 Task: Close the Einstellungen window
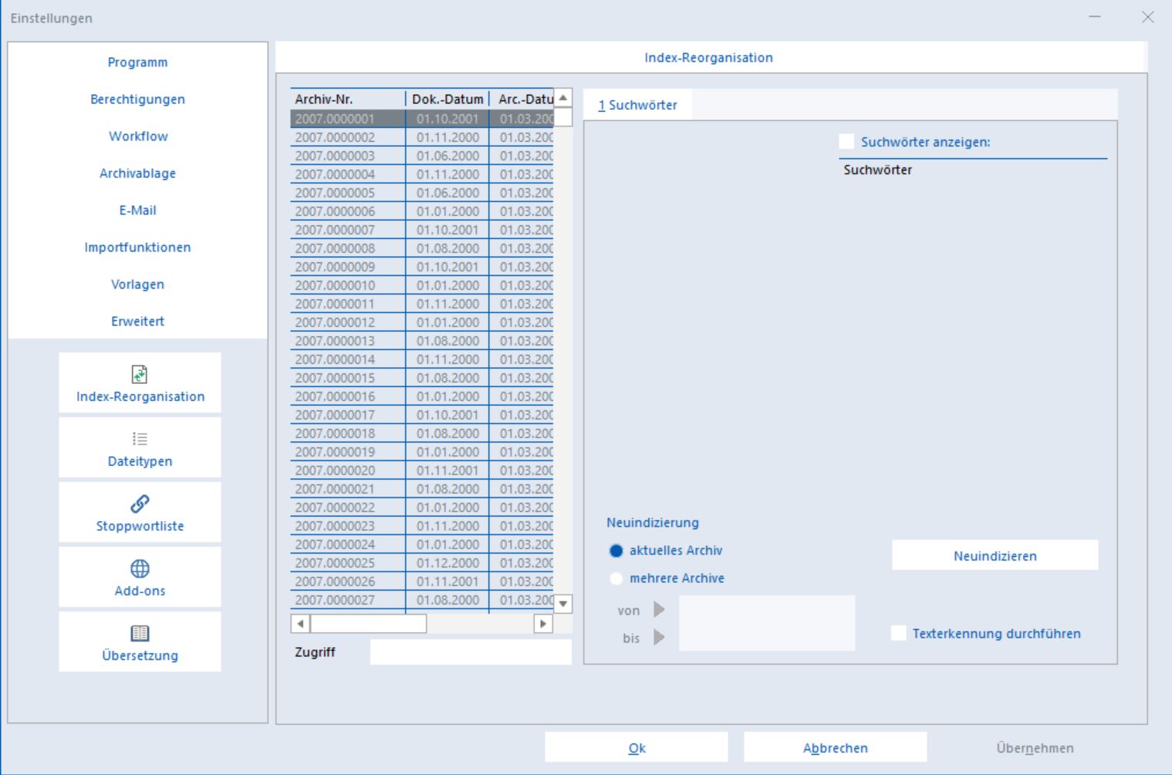(1148, 17)
